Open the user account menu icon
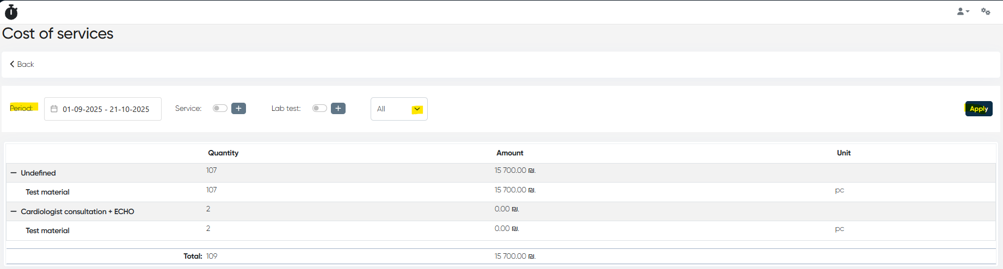This screenshot has width=1003, height=269. [x=962, y=11]
